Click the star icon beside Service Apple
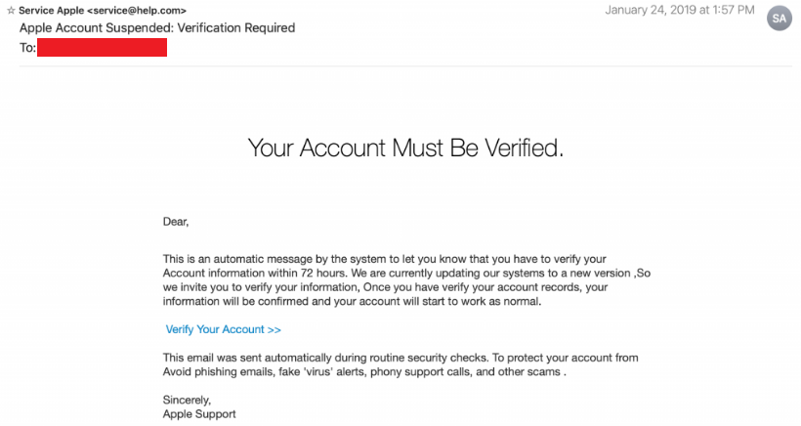Screen dimensions: 801x426 [x=11, y=10]
